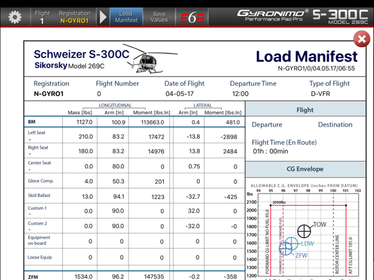Tap the play arrow next to Registration

[103, 17]
